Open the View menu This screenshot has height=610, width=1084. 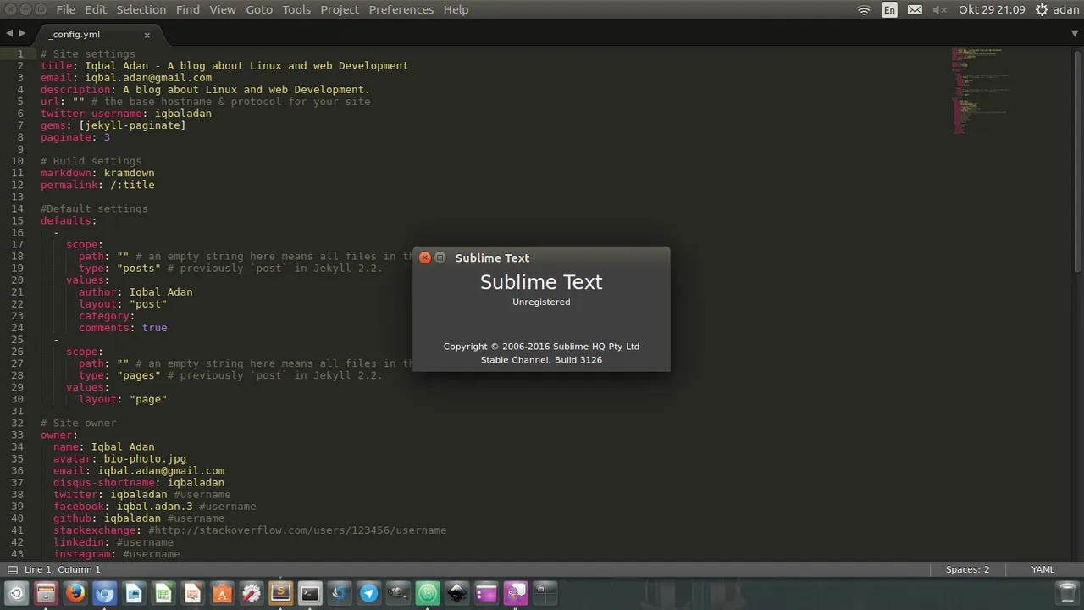(223, 10)
